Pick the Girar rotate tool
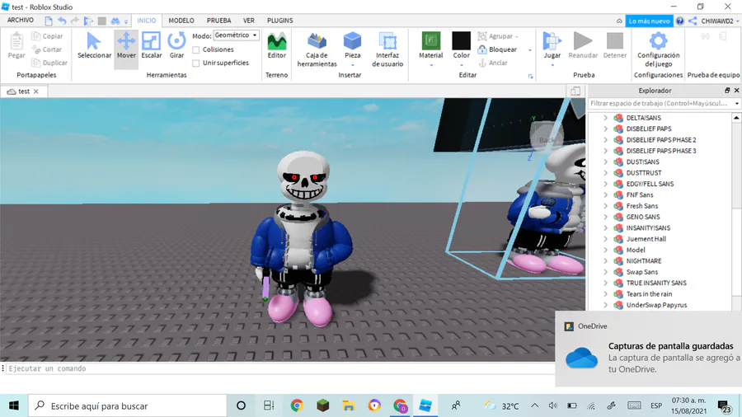 176,45
